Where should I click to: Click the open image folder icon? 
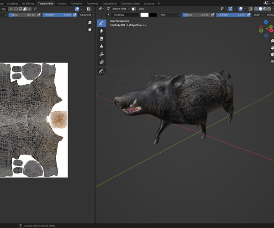click(x=25, y=9)
